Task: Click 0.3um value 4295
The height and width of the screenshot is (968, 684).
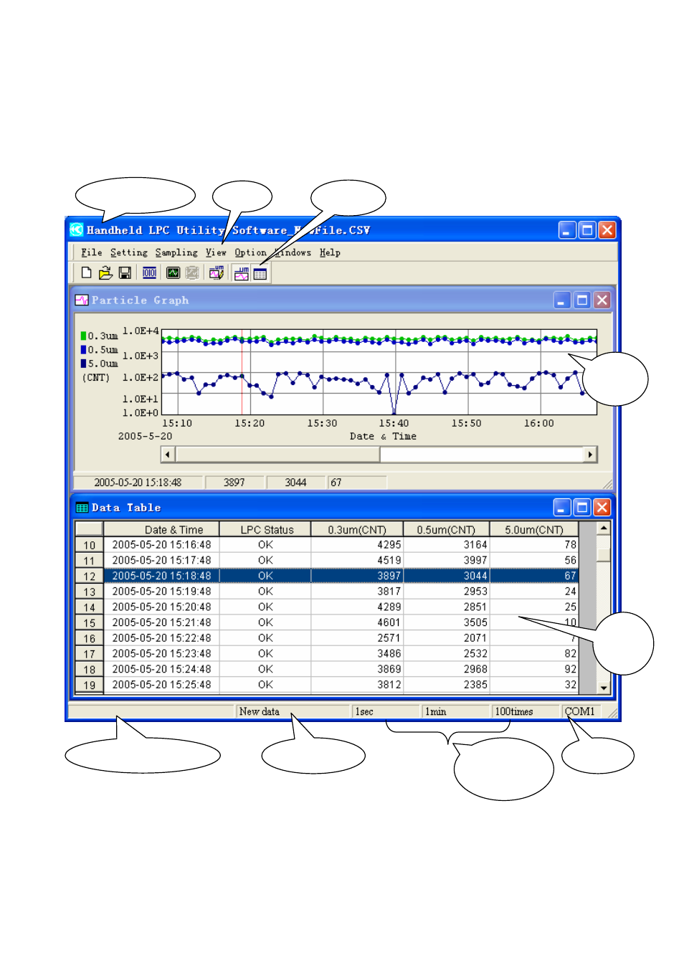Action: pyautogui.click(x=357, y=545)
